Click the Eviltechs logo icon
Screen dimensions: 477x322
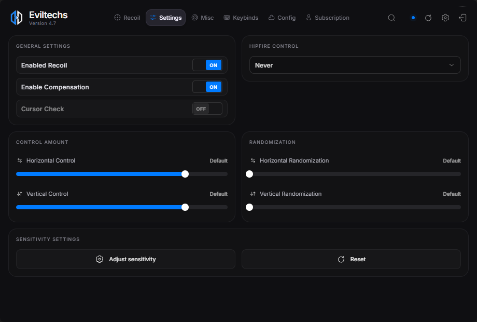[17, 18]
